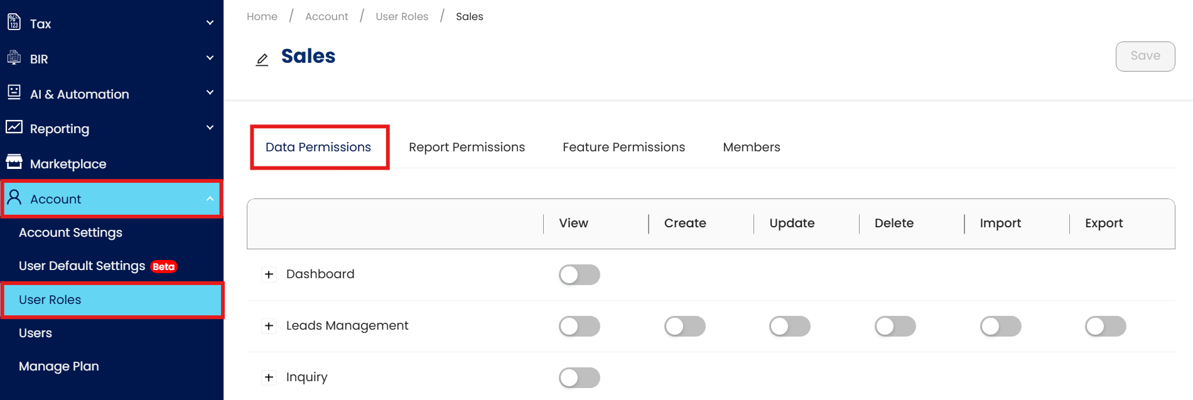The image size is (1193, 400).
Task: Click the plus icon beside Inquiry
Action: click(269, 377)
